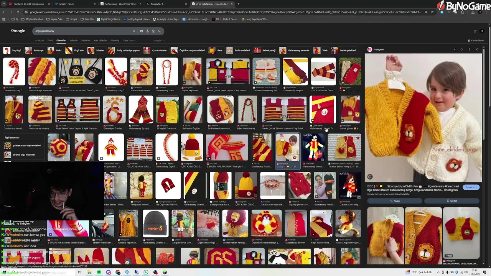
Task: Open WhatsApp from the taskbar
Action: 146,272
